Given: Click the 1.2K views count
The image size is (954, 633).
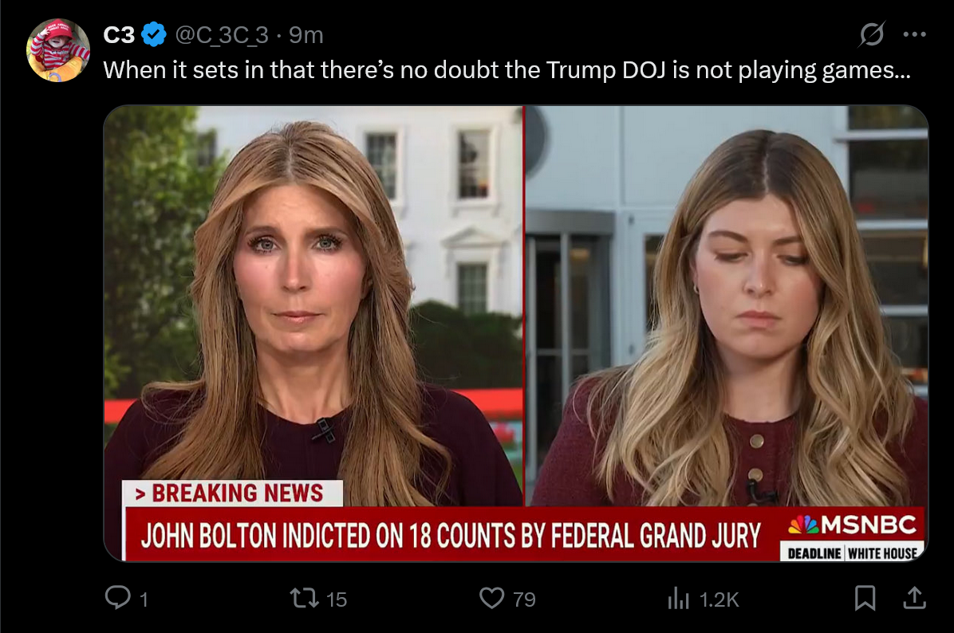Looking at the screenshot, I should (x=719, y=600).
